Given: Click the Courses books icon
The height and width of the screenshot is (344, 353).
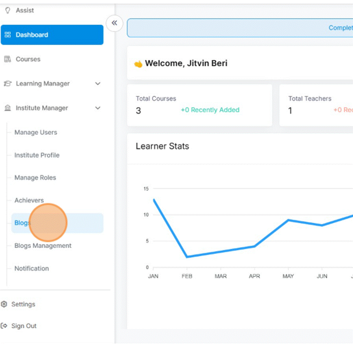Looking at the screenshot, I should tap(7, 59).
